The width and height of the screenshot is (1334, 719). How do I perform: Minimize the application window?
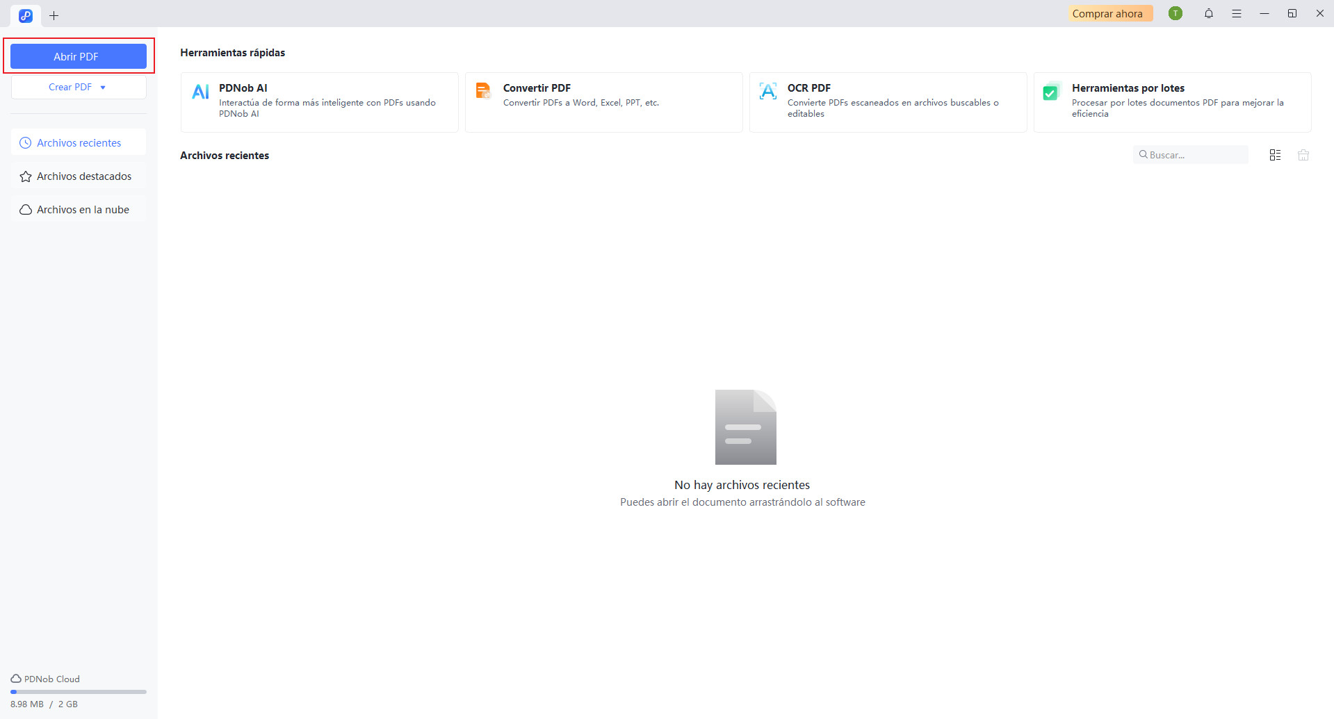1264,13
